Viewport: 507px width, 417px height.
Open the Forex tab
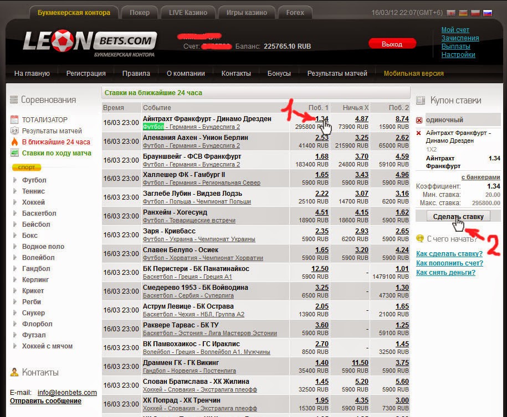295,13
